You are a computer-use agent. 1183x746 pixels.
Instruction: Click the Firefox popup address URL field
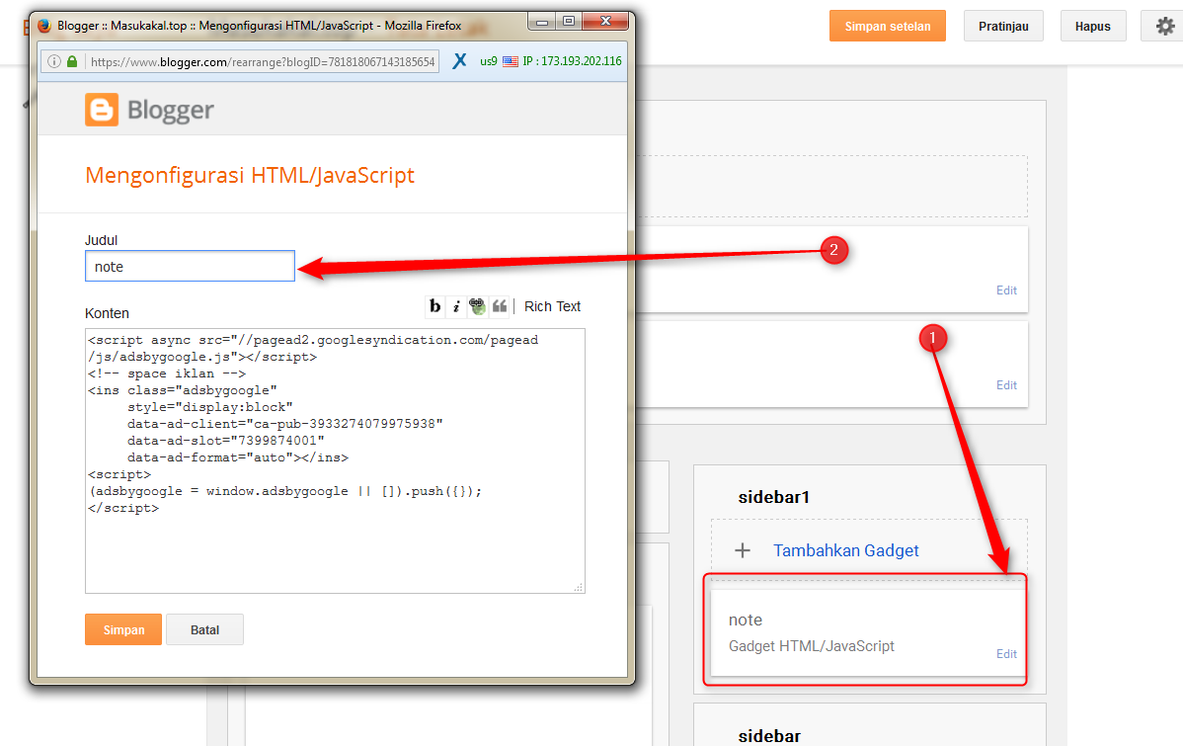point(262,61)
